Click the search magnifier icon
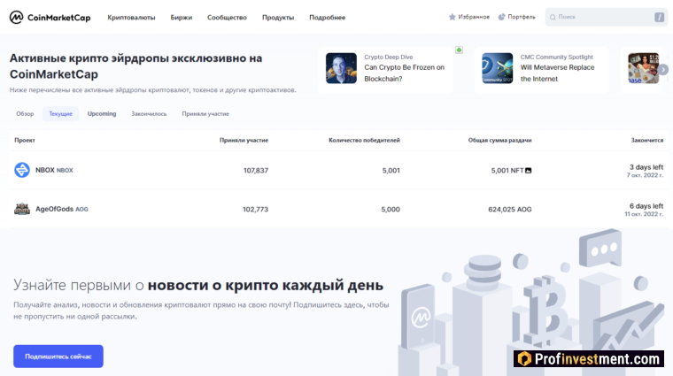673x376 pixels. coord(553,17)
